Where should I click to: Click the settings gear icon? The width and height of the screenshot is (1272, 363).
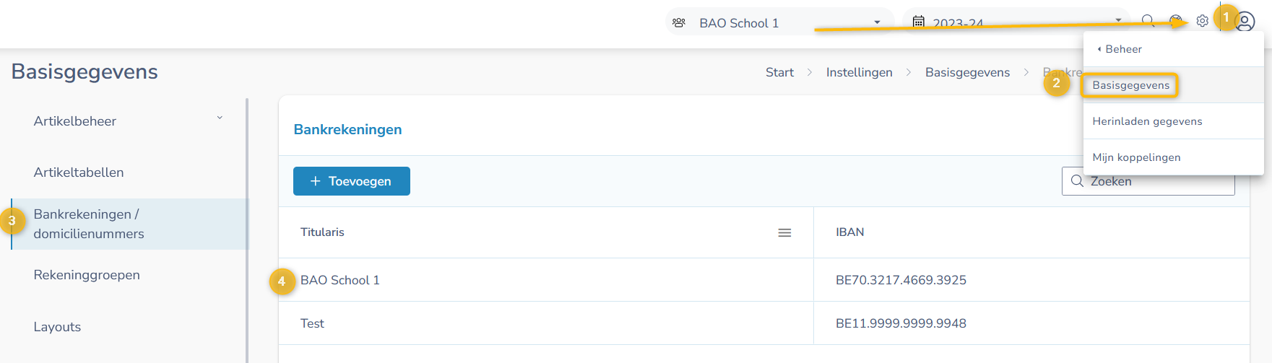(1202, 21)
